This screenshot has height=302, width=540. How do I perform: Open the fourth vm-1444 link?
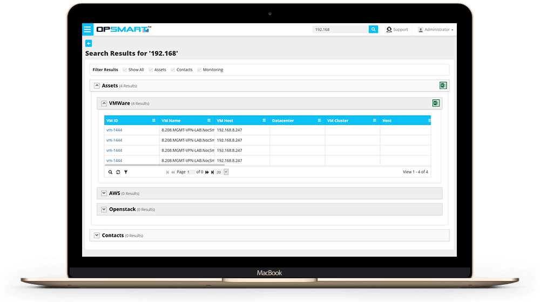(114, 160)
